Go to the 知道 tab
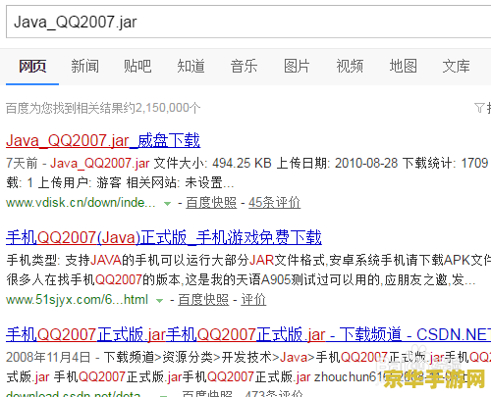The image size is (491, 397). click(191, 67)
